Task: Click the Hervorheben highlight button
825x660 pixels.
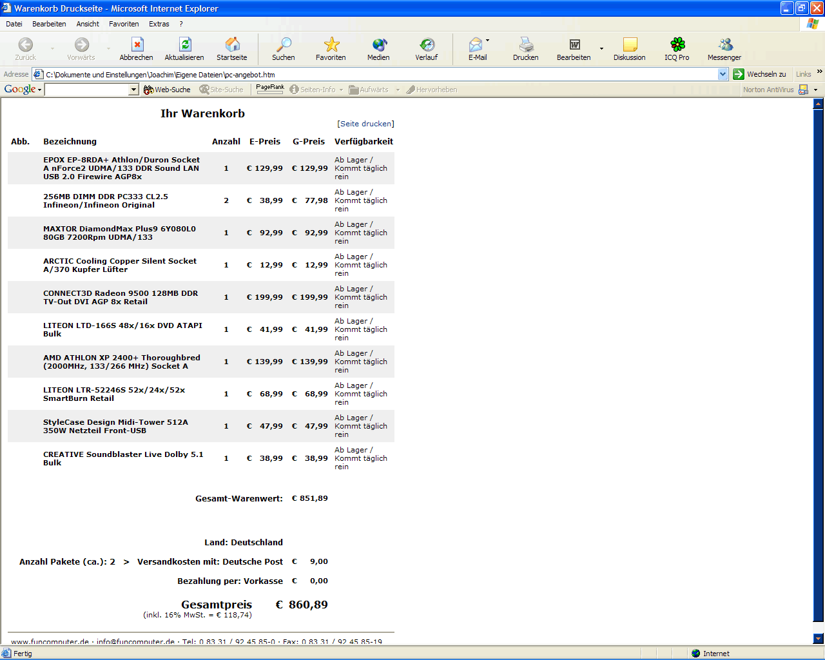Action: coord(432,90)
